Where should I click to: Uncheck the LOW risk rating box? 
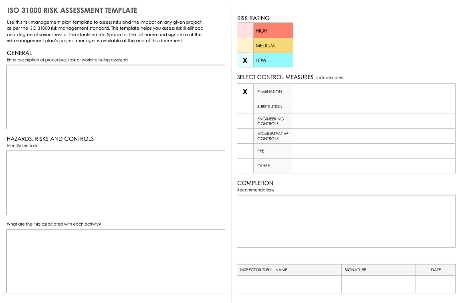(245, 60)
